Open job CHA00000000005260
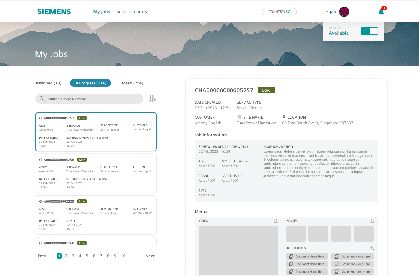This screenshot has width=419, height=276. pyautogui.click(x=96, y=241)
